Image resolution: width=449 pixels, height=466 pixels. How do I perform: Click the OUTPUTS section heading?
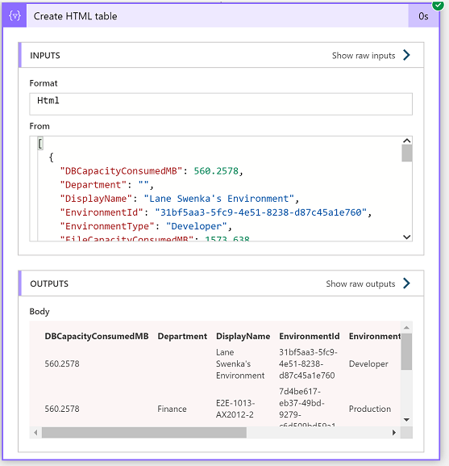[x=49, y=283]
